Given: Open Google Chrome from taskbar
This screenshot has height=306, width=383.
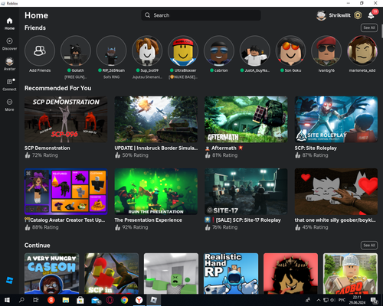Looking at the screenshot, I should [124, 300].
